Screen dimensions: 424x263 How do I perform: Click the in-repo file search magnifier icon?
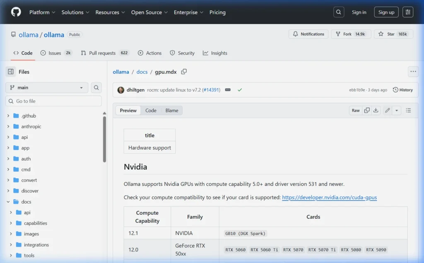(x=96, y=88)
